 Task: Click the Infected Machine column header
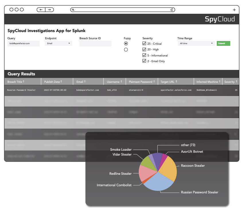(208, 81)
